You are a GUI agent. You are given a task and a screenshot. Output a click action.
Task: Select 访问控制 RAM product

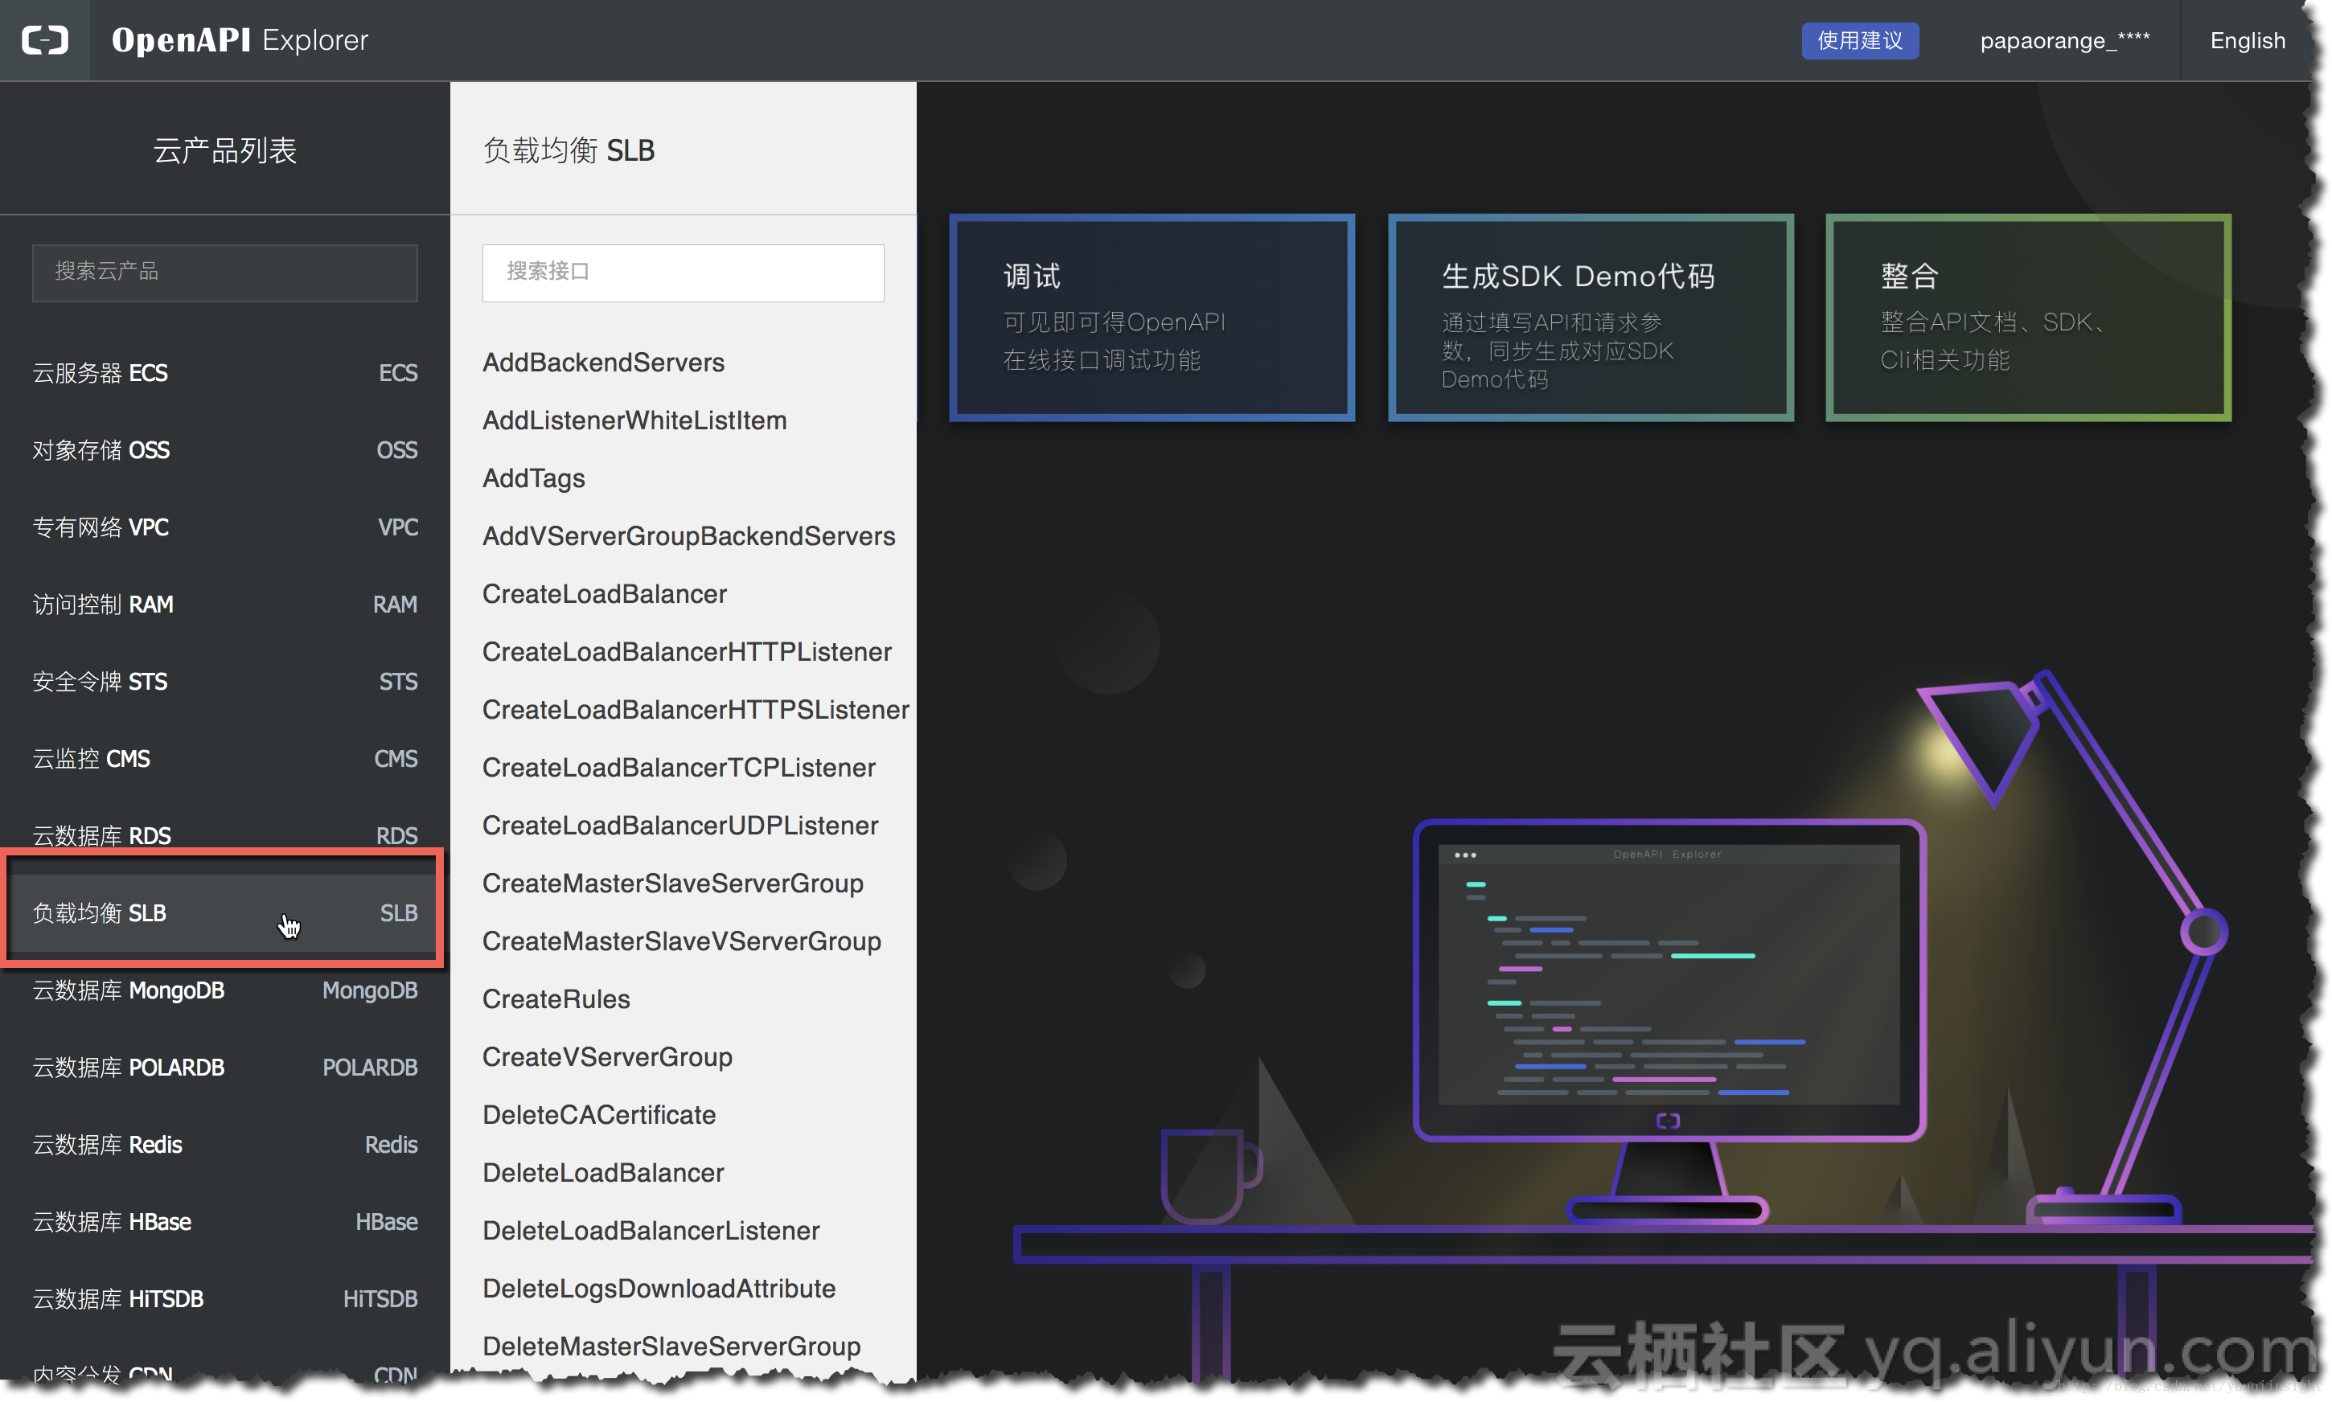pos(225,604)
